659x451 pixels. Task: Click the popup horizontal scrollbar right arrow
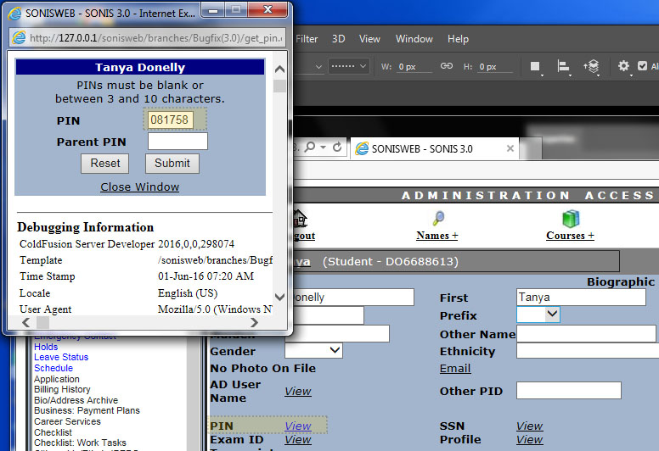click(254, 323)
